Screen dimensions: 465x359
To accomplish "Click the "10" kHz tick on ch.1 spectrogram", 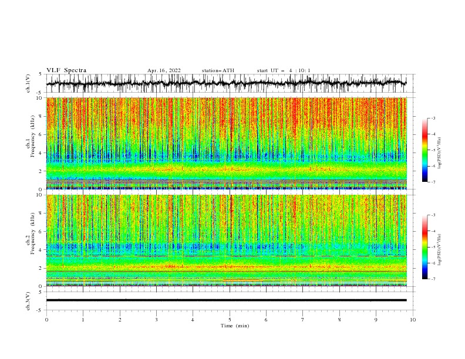I will click(39, 98).
